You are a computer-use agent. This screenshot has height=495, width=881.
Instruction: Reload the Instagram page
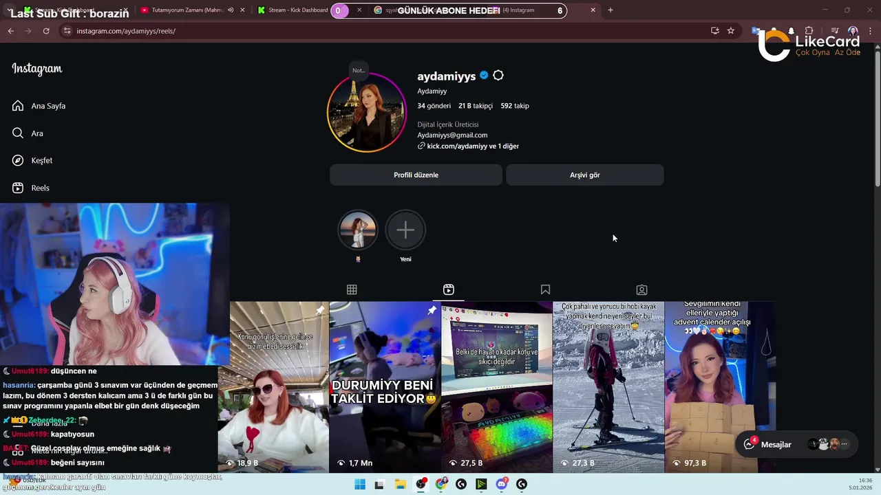click(x=46, y=31)
